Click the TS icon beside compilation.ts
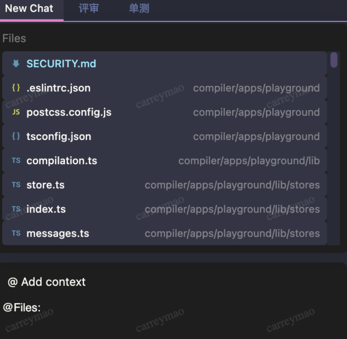Viewport: 347px width, 339px height. (x=16, y=160)
